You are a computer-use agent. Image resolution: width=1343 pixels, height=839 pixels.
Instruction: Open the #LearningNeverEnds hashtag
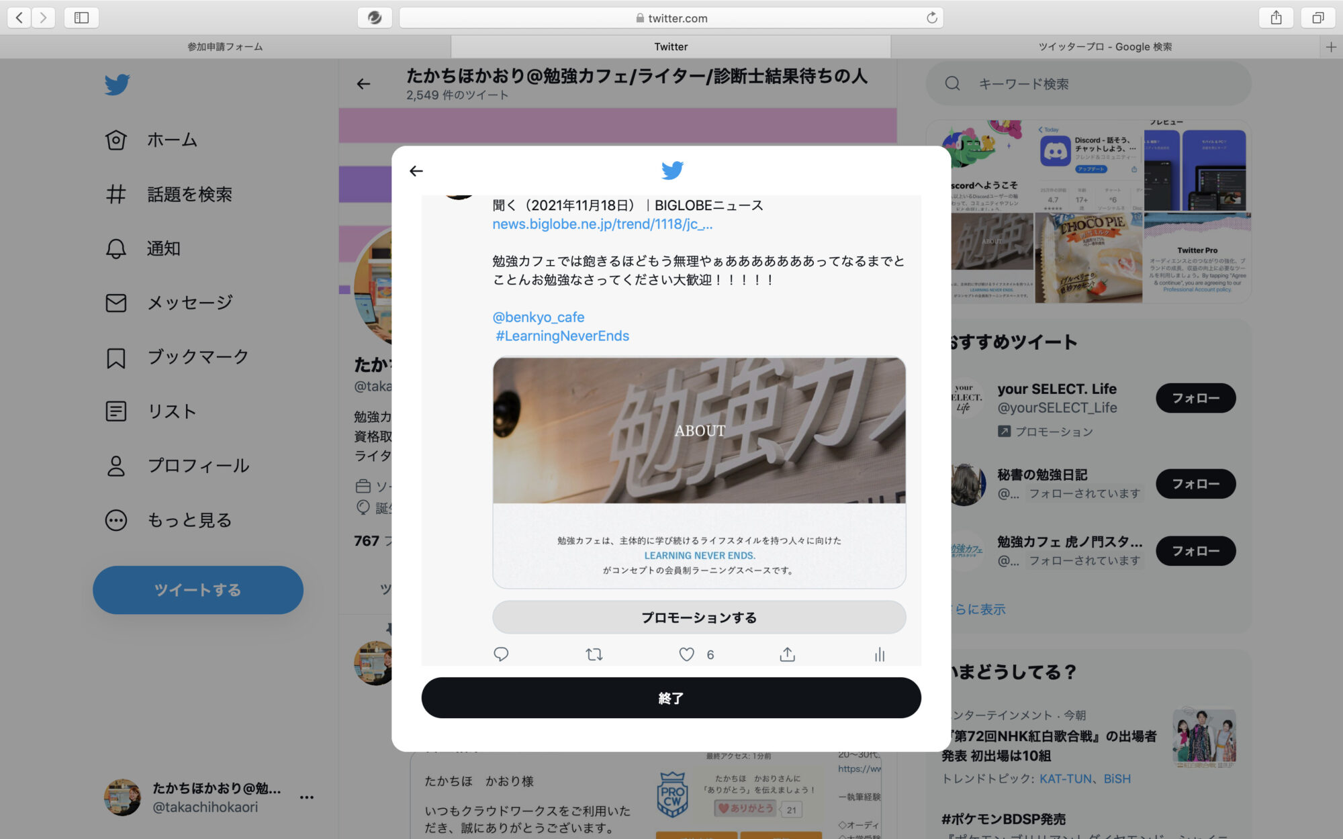[x=563, y=336]
